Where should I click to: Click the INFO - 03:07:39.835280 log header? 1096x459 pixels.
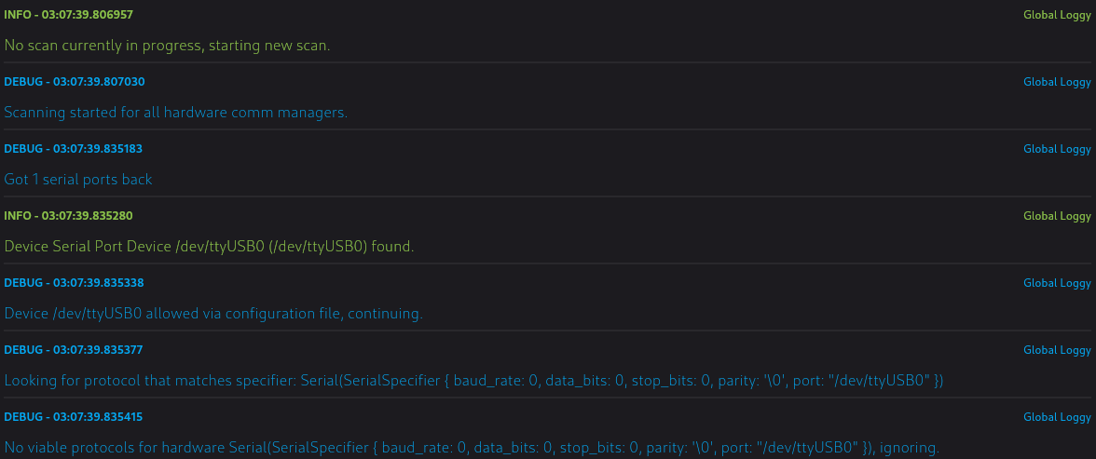click(x=69, y=216)
